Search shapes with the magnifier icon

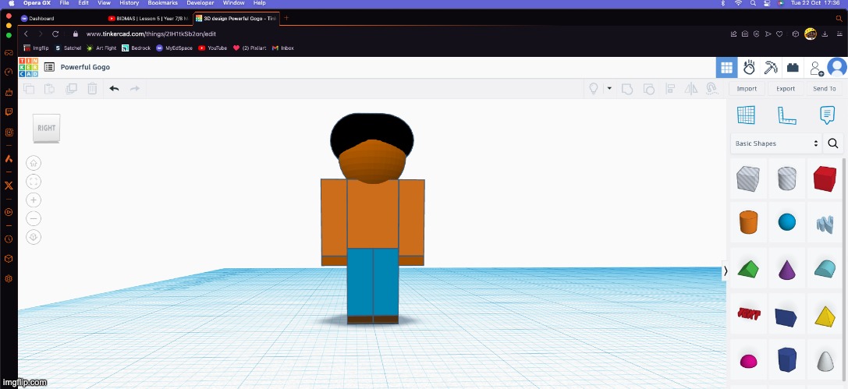833,143
